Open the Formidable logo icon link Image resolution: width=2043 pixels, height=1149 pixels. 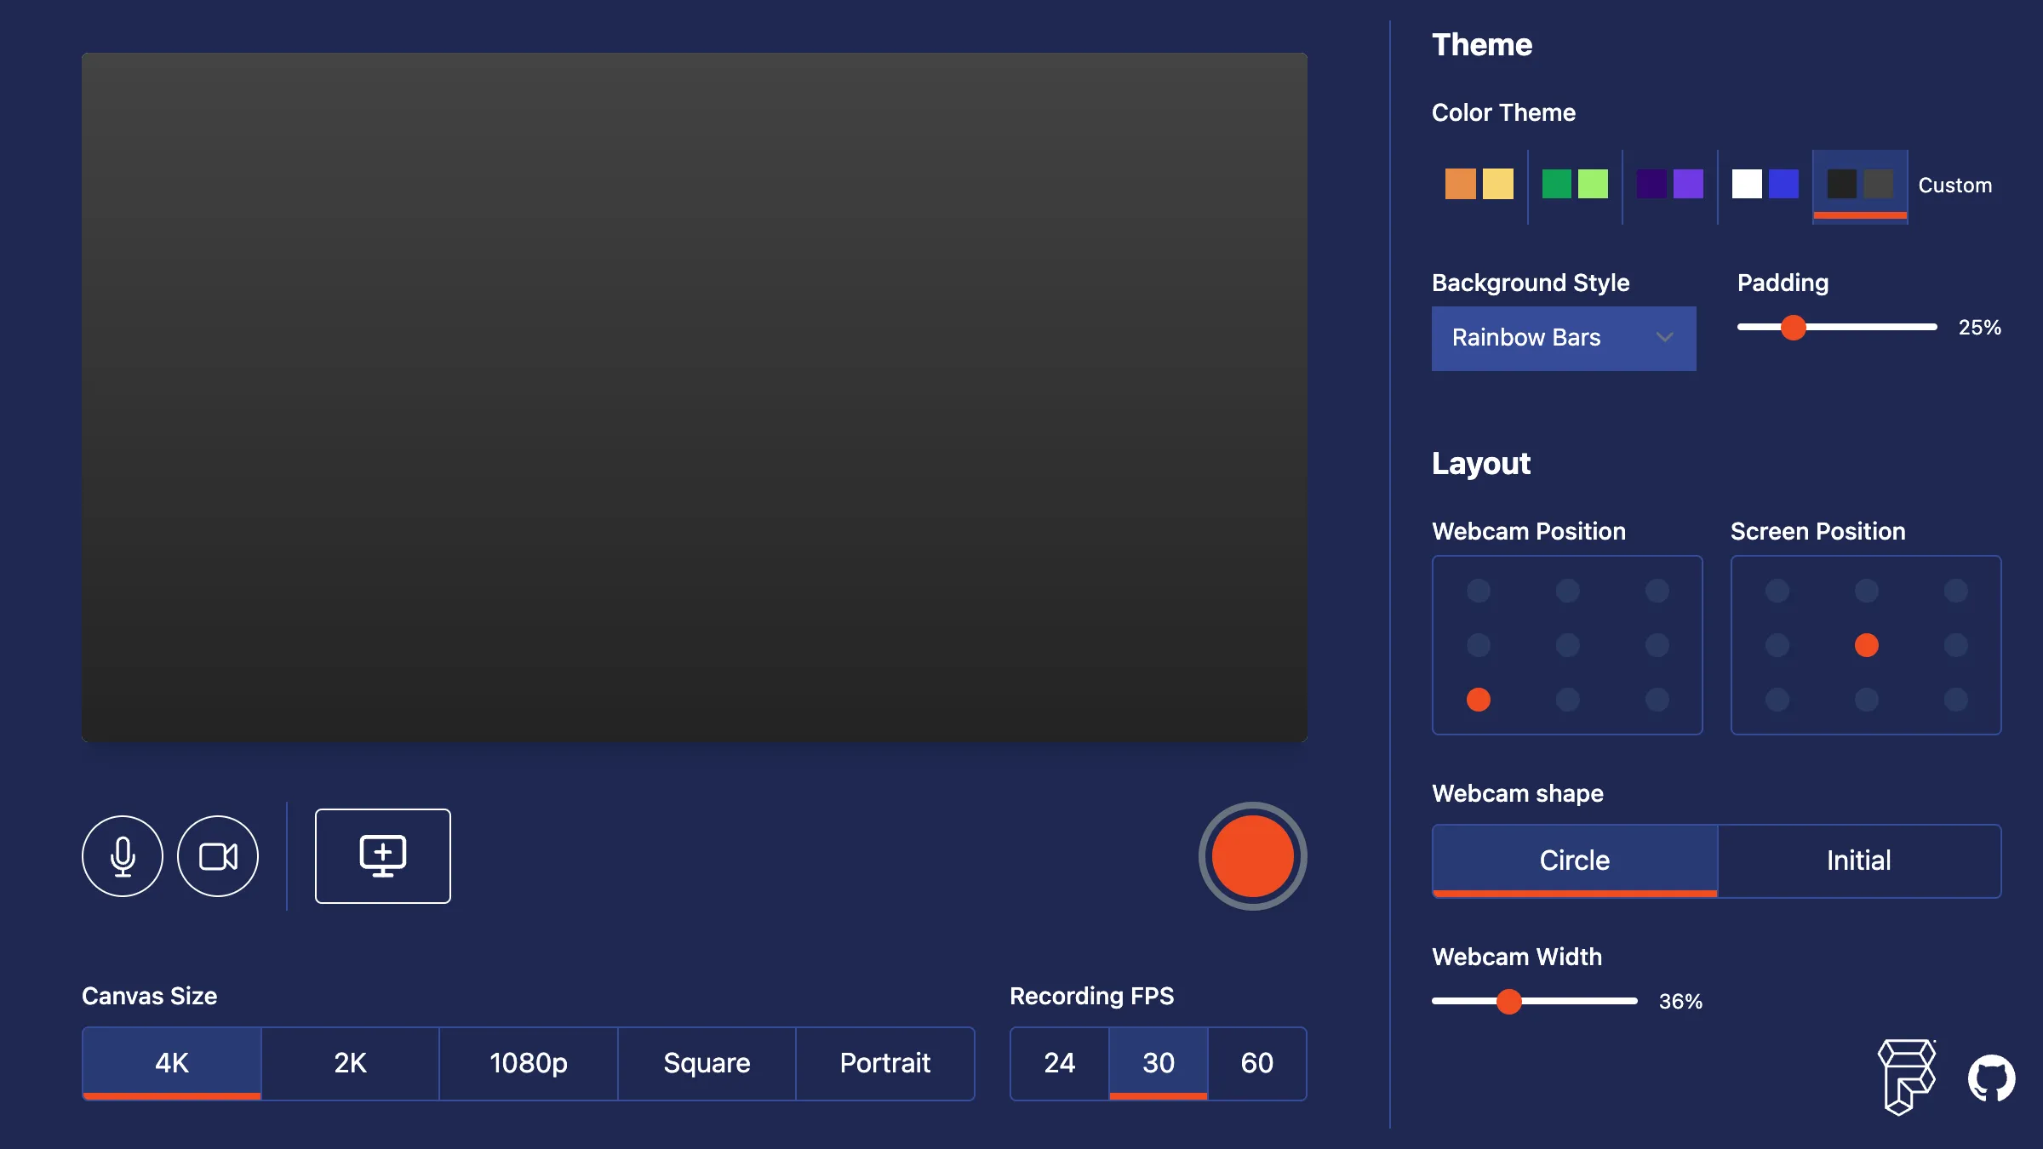(x=1907, y=1077)
